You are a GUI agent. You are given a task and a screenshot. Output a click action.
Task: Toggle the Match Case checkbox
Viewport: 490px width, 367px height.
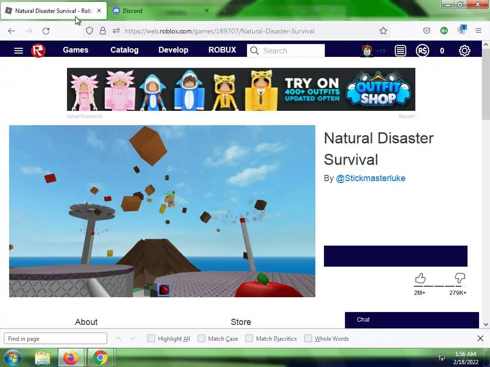click(201, 338)
